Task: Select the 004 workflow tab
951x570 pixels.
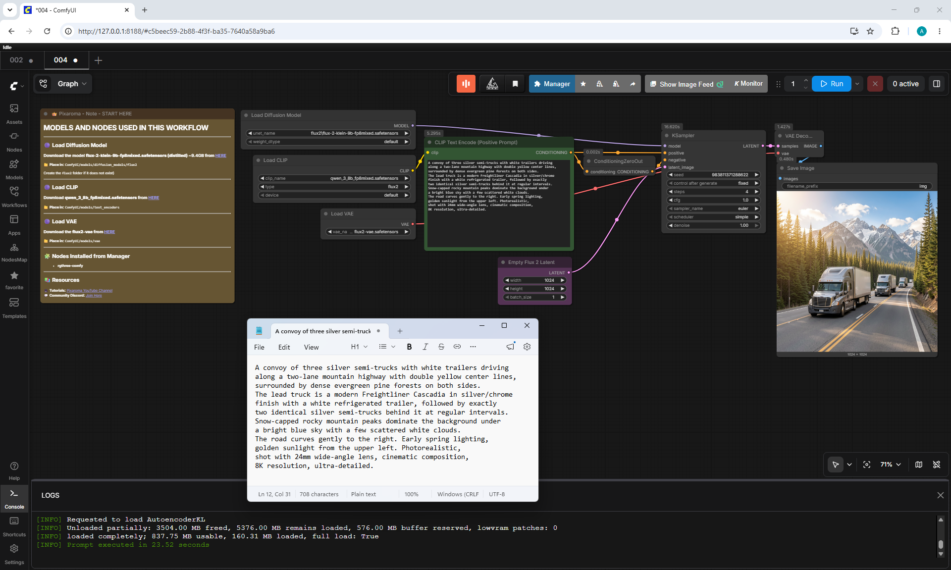Action: tap(66, 60)
